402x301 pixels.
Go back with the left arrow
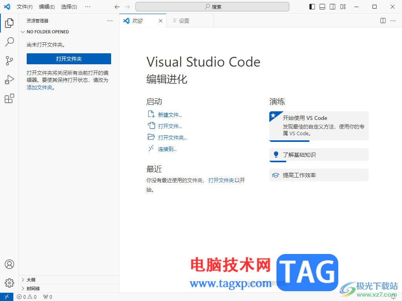tap(117, 7)
